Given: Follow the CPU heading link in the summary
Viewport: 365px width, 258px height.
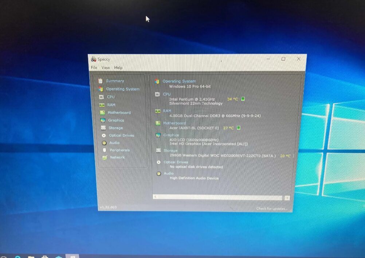Looking at the screenshot, I should point(167,94).
